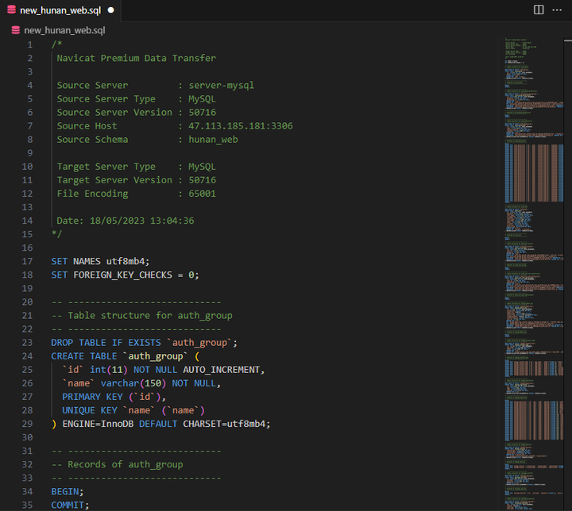Click the Date 18/05/2023 comment line
The height and width of the screenshot is (511, 572).
click(126, 221)
